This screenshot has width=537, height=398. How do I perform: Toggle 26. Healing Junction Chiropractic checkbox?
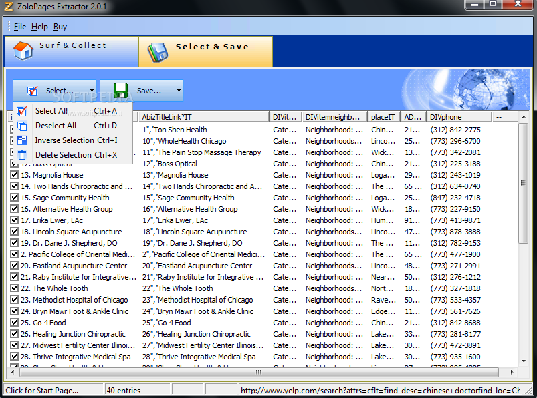(14, 333)
